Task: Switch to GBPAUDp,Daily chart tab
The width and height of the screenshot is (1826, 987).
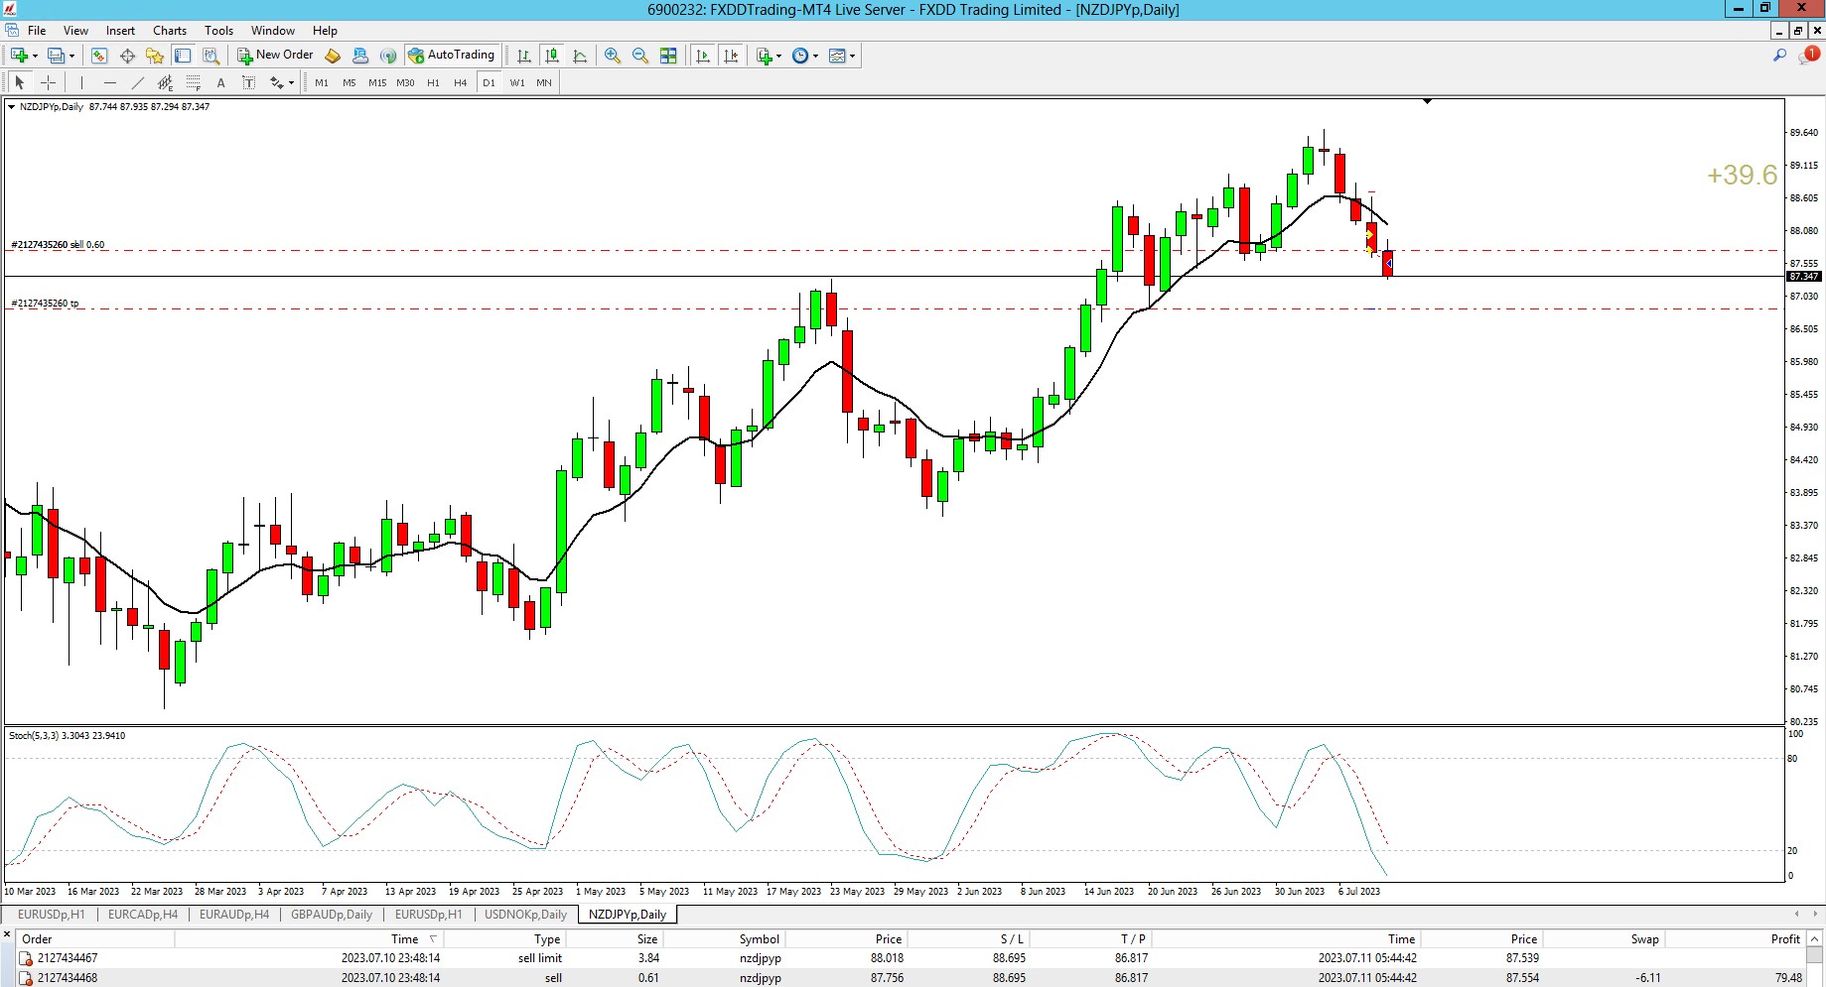Action: click(332, 915)
